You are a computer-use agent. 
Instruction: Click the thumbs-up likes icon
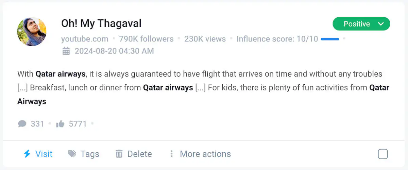pos(61,124)
